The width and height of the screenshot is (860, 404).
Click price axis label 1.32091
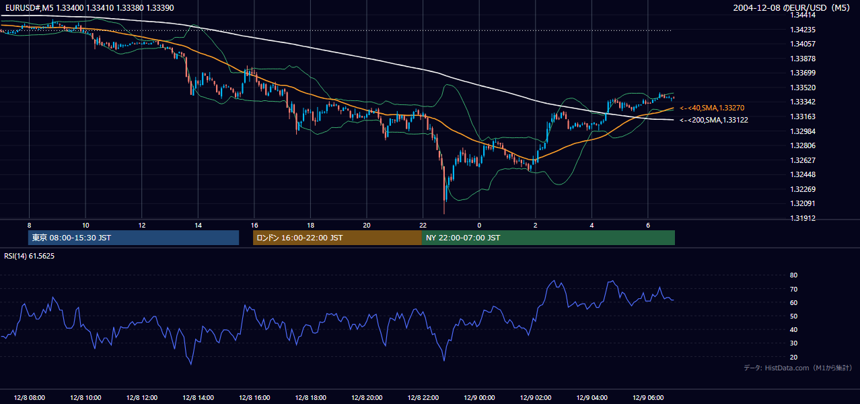[804, 203]
